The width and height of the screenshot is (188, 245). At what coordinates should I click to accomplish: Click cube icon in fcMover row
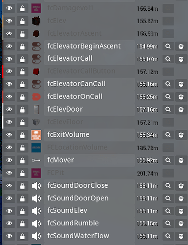pos(181,160)
